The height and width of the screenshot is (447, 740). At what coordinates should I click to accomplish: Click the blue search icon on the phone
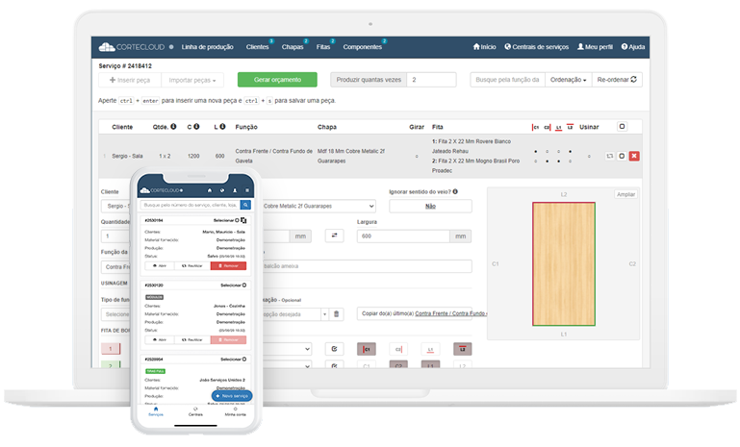click(x=245, y=205)
